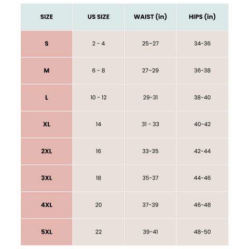Choose the XL size cell
Screen dimensions: 249x249
(47, 125)
